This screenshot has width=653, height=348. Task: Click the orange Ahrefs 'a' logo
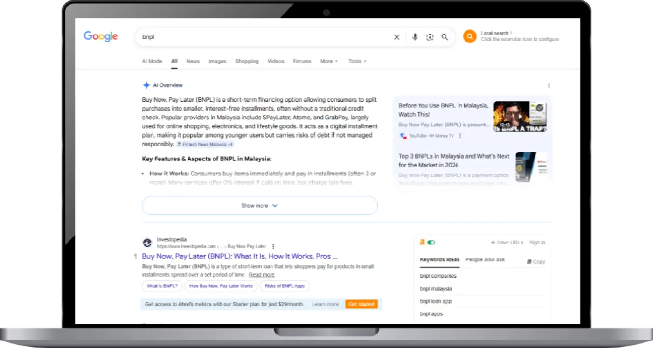click(x=422, y=242)
